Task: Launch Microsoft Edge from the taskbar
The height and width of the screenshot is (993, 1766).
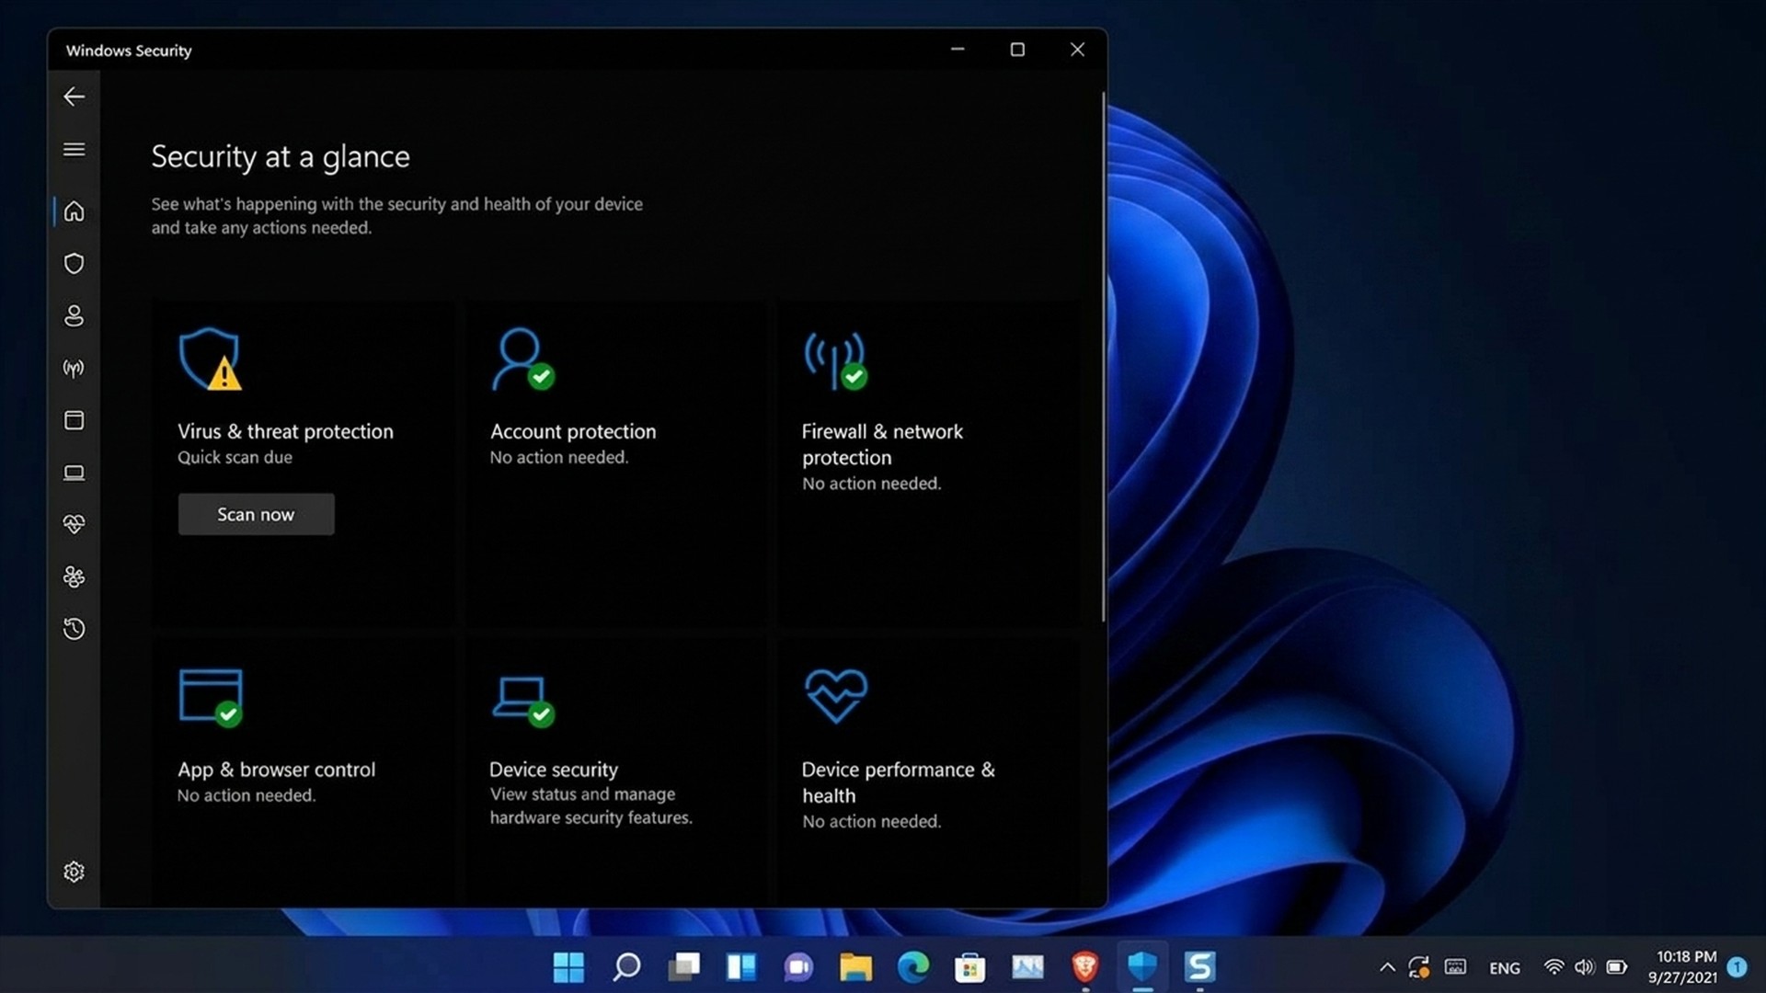Action: click(913, 967)
